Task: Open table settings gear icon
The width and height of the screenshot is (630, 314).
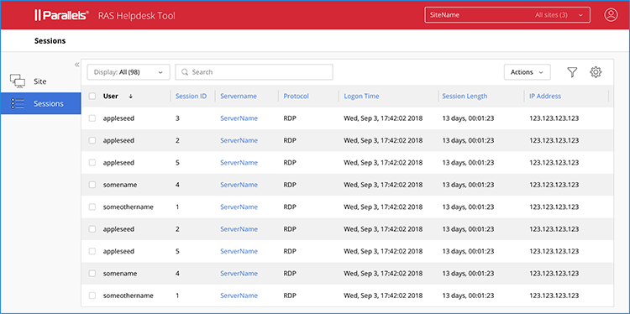Action: click(x=596, y=72)
